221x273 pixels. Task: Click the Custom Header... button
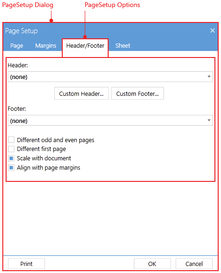pos(81,93)
